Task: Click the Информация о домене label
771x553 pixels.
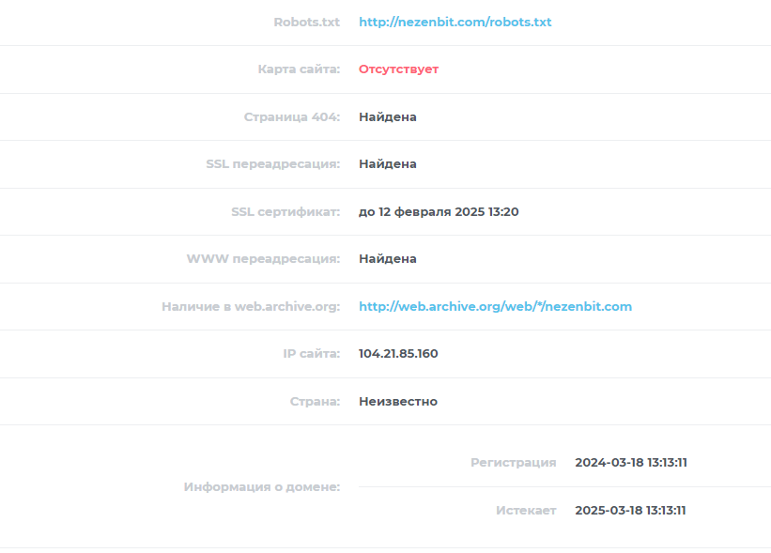Action: (262, 486)
